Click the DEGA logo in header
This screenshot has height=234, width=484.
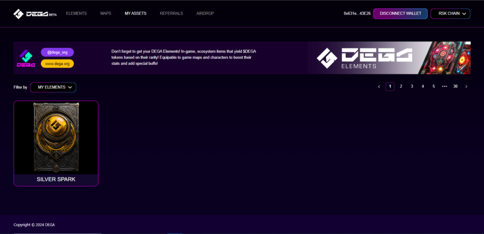tap(35, 14)
